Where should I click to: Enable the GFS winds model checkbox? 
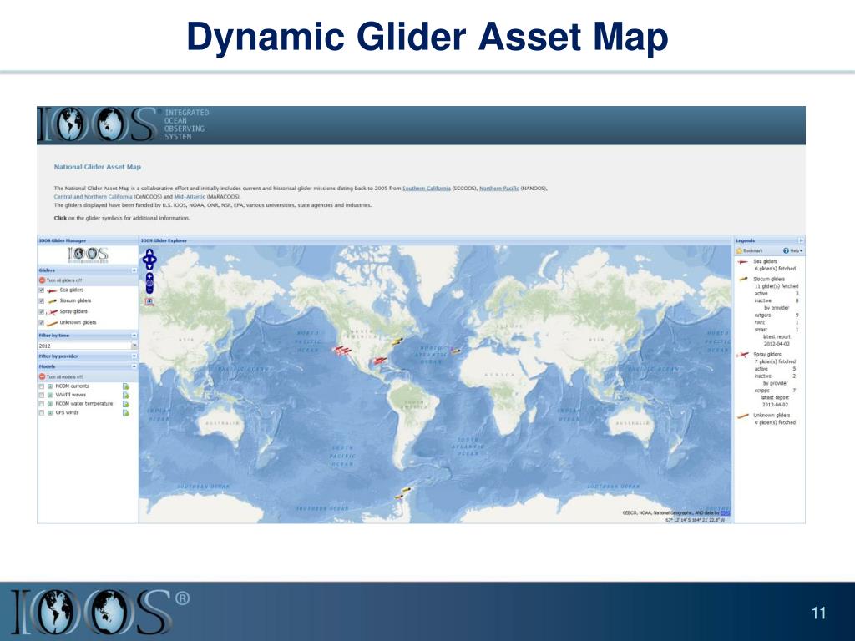(x=42, y=413)
